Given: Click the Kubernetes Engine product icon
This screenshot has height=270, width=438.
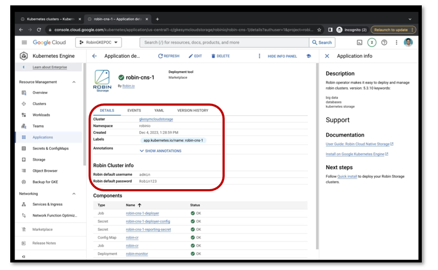Looking at the screenshot, I should point(24,56).
